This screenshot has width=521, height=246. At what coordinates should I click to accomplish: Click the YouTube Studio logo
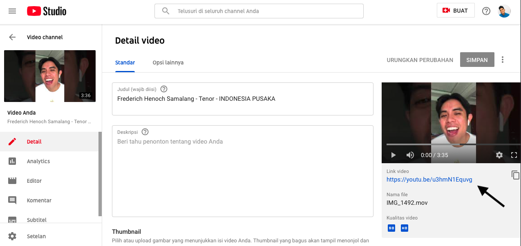pyautogui.click(x=47, y=11)
